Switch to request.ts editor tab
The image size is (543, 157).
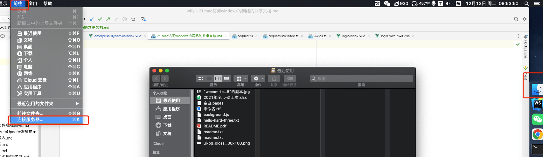pos(245,36)
